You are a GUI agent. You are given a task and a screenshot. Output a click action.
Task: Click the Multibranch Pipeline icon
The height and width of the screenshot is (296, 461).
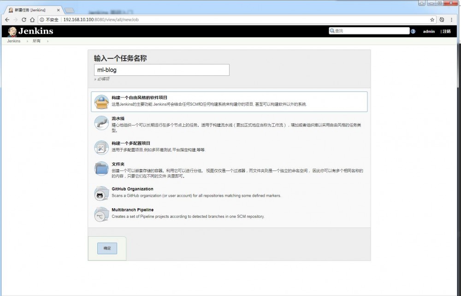(101, 214)
